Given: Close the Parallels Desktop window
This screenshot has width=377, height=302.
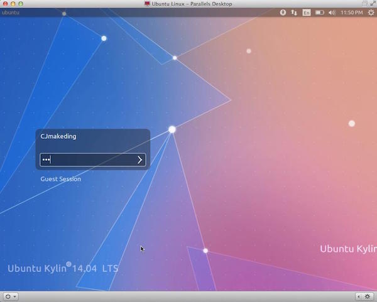Looking at the screenshot, I should coord(5,4).
